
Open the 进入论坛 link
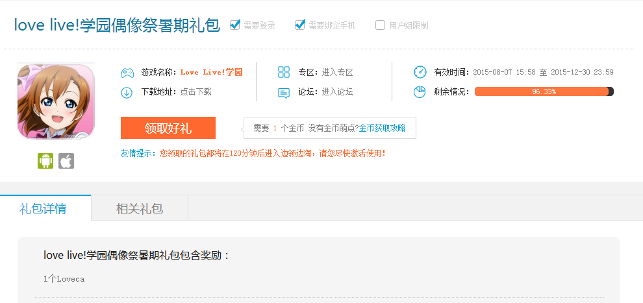pos(338,91)
